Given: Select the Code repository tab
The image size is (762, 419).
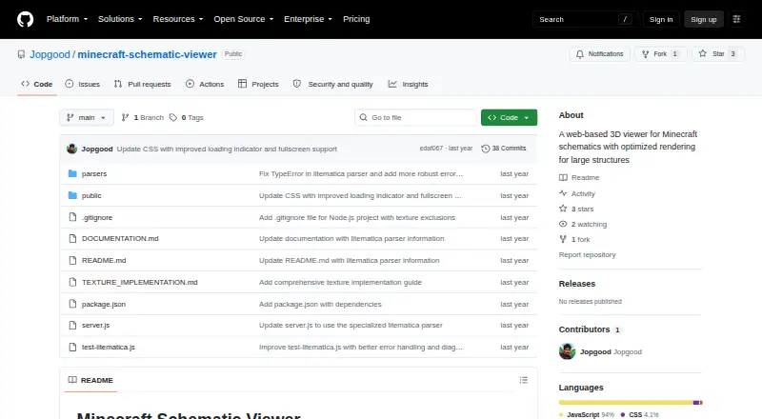Looking at the screenshot, I should [37, 84].
